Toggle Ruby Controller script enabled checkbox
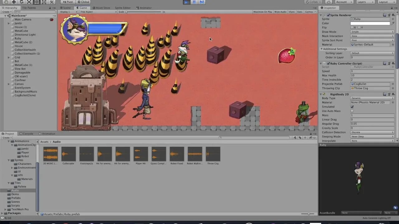The width and height of the screenshot is (399, 224). (x=328, y=63)
